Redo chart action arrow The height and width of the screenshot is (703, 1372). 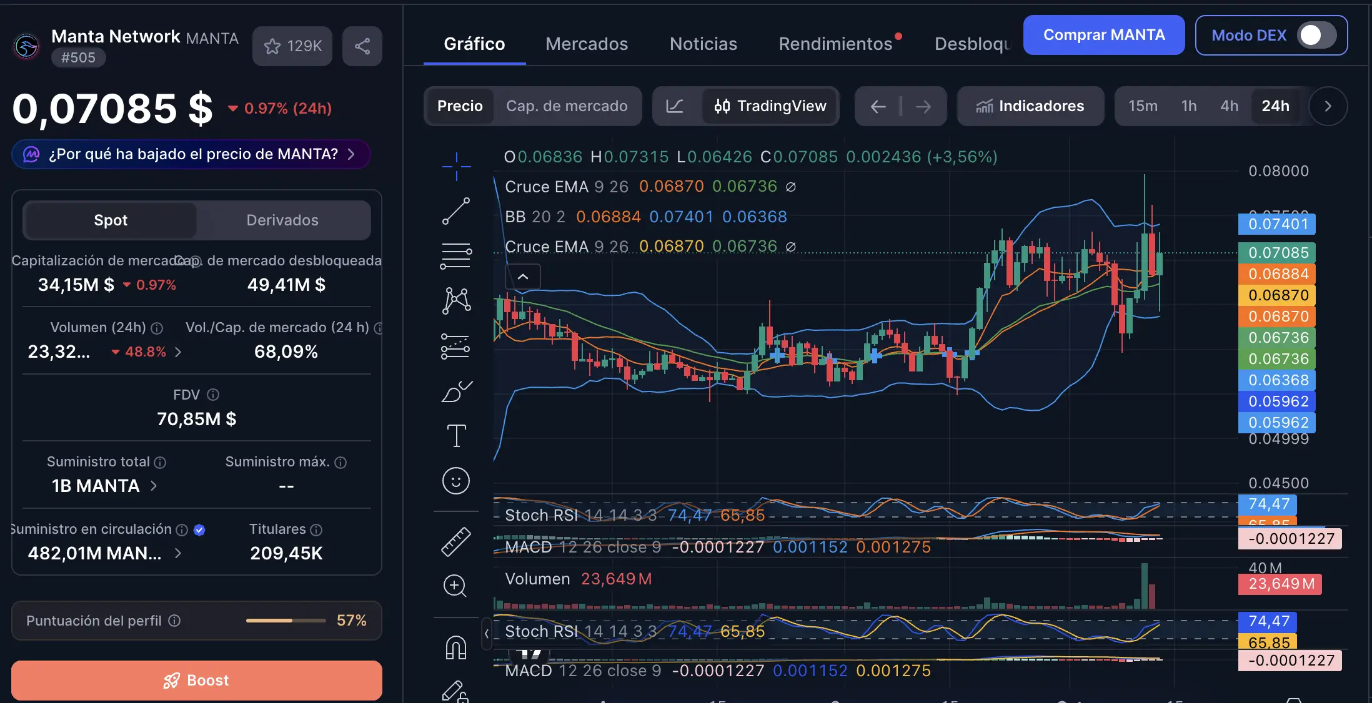click(x=923, y=107)
